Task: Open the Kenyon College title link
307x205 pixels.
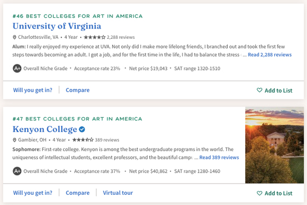Action: click(45, 129)
